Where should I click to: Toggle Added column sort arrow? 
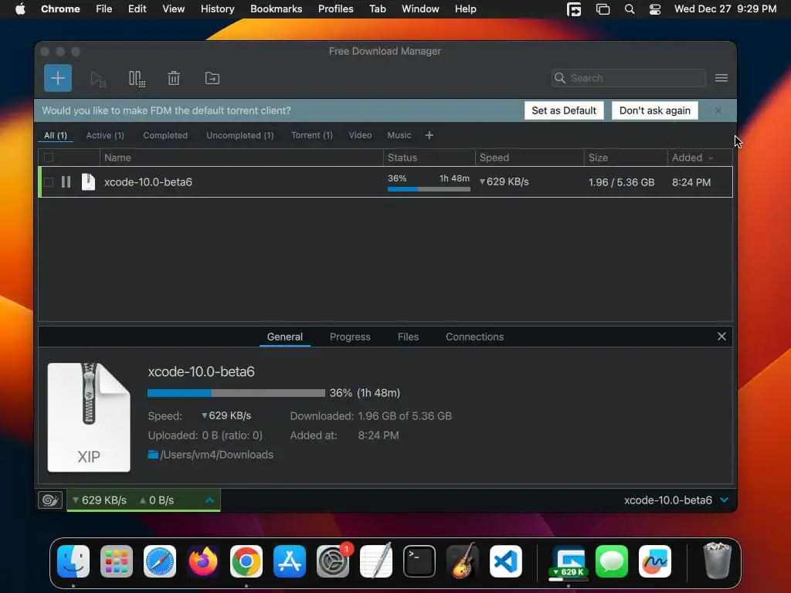(711, 158)
